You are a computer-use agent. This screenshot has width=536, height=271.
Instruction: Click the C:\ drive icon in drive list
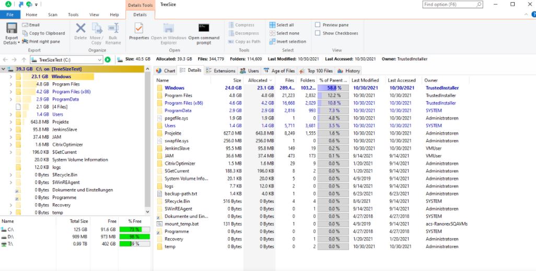click(x=4, y=229)
